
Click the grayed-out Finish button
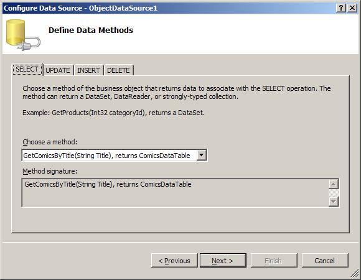274,261
